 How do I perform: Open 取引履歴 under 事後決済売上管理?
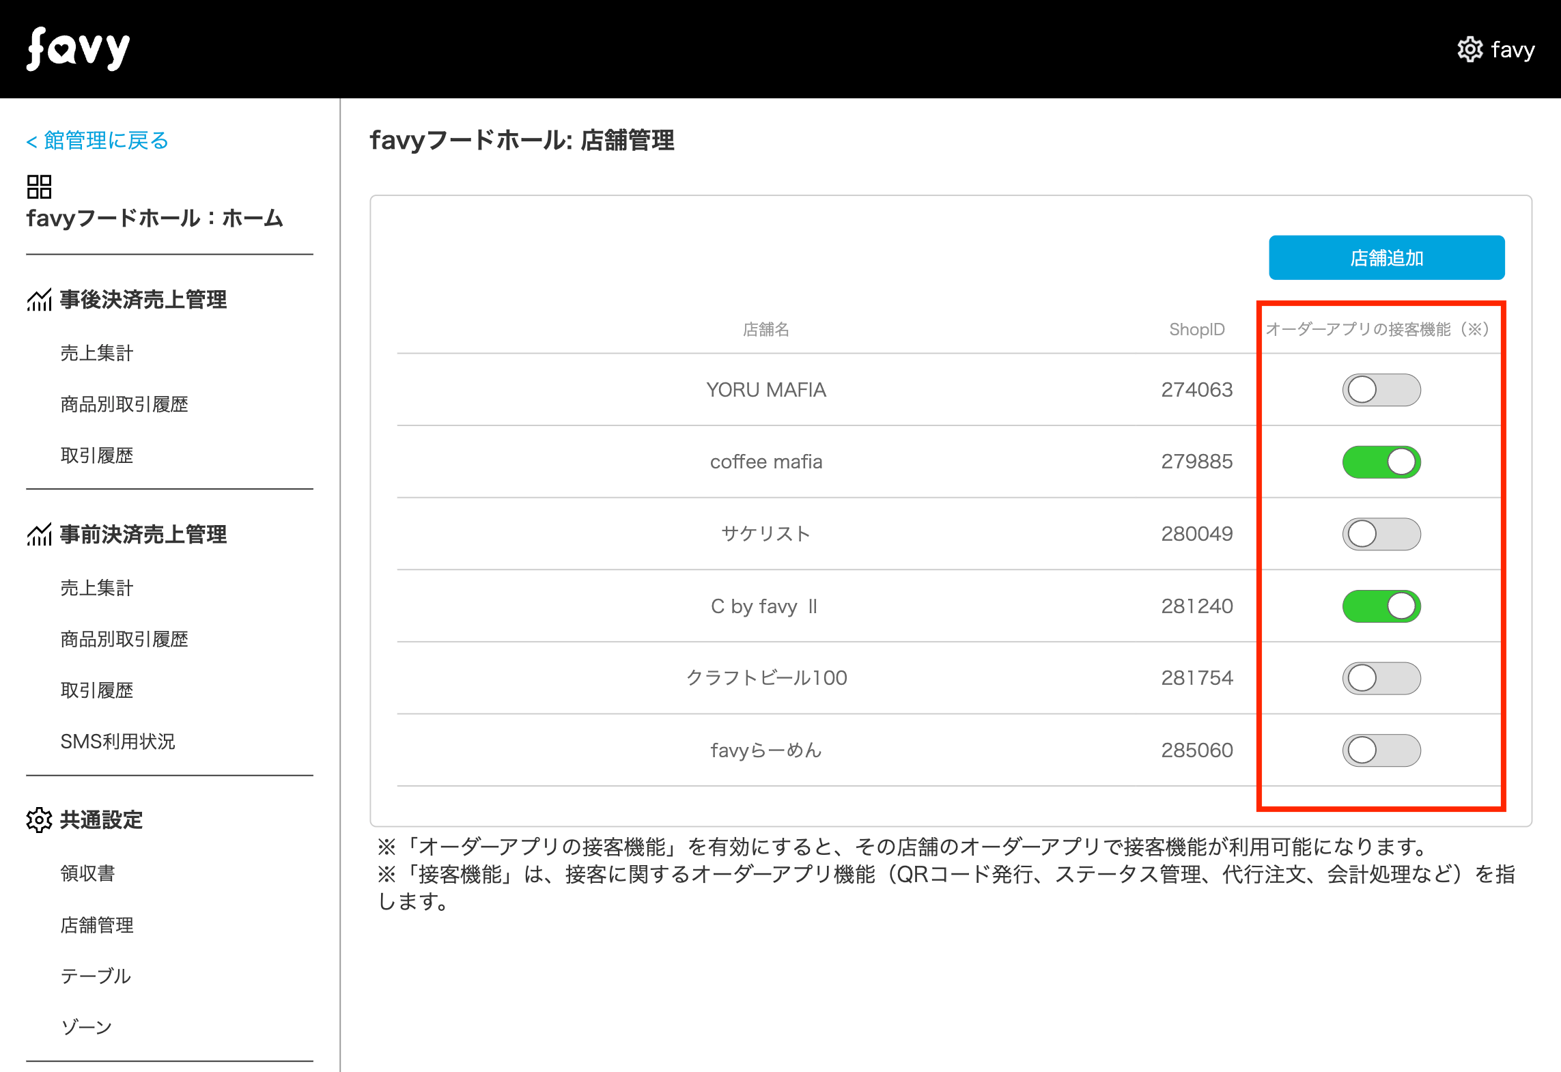[x=97, y=455]
